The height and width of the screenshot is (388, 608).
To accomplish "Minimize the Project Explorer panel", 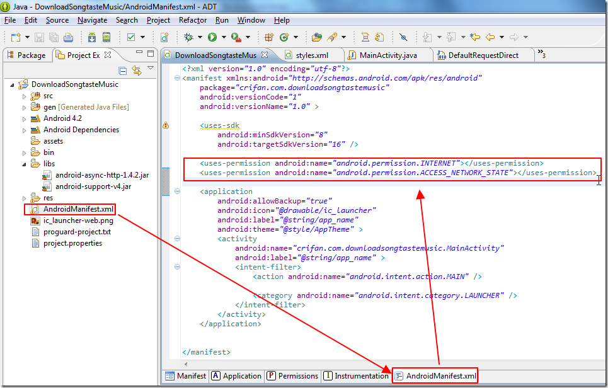I will point(139,52).
